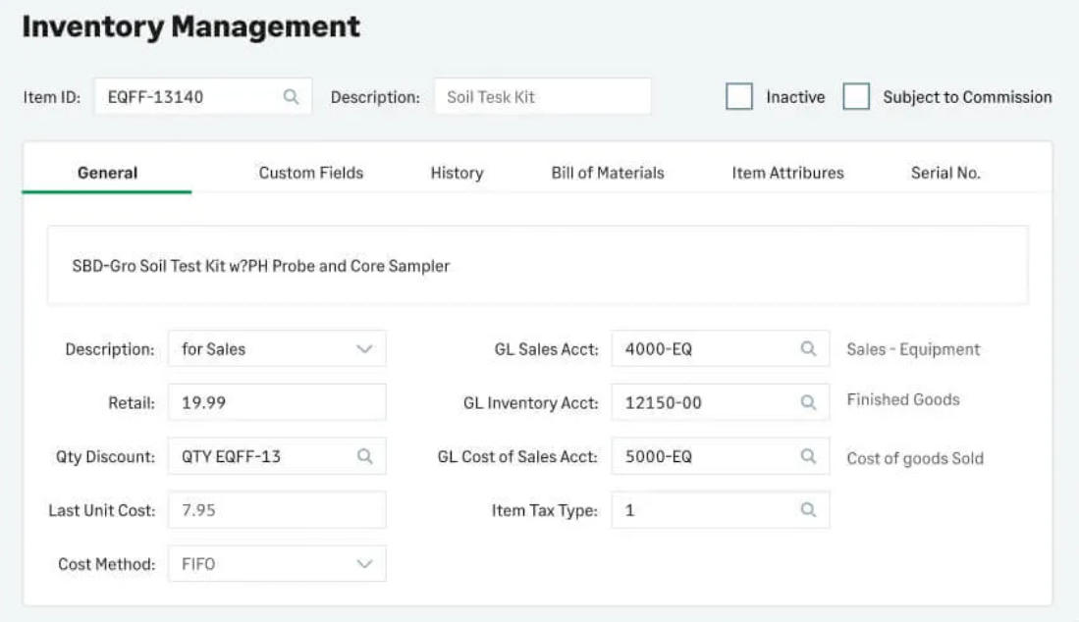This screenshot has width=1079, height=622.
Task: Click the GL Sales Acct field 4000-EQ
Action: tap(721, 348)
